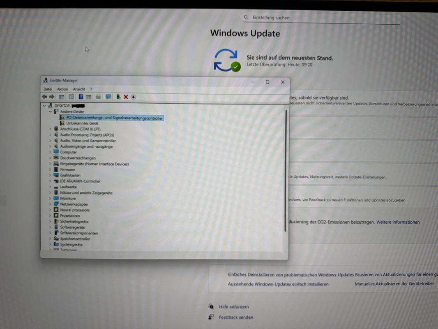Click the Geräte-Manager title bar icon
The height and width of the screenshot is (329, 438).
45,80
